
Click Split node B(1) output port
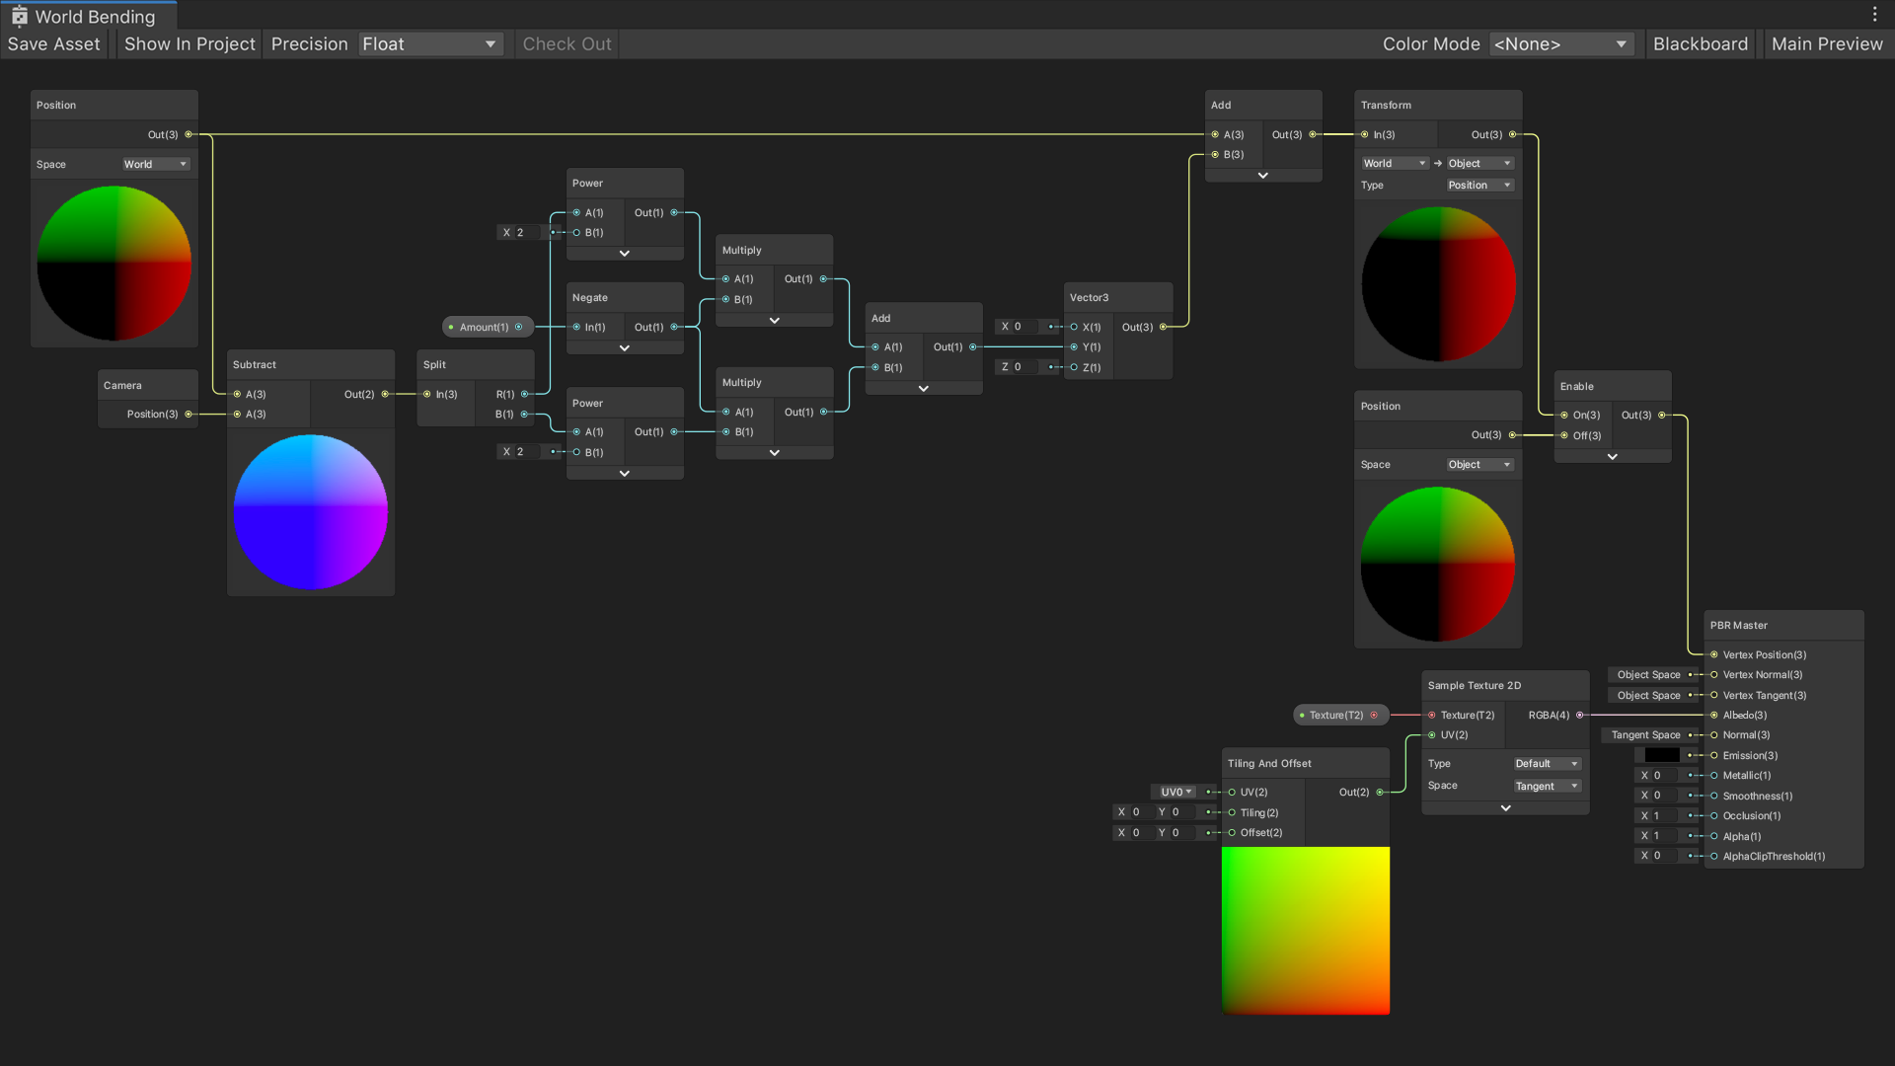click(524, 415)
